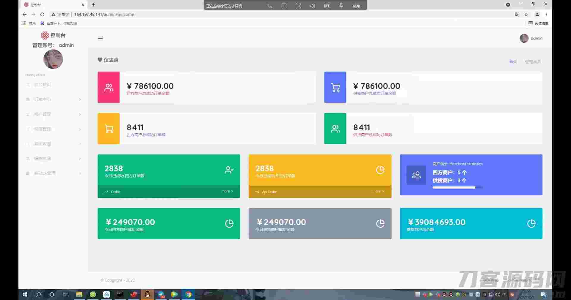Click the ¥ 786100.00 四方商户 amount text
The image size is (571, 300).
[150, 86]
